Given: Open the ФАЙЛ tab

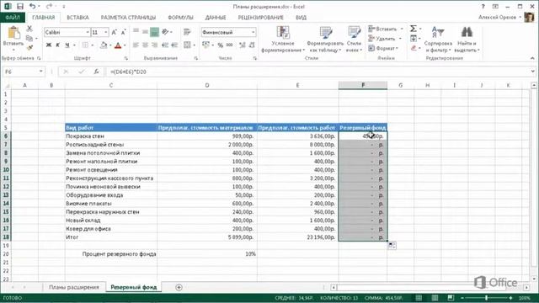Looking at the screenshot, I should (x=13, y=17).
